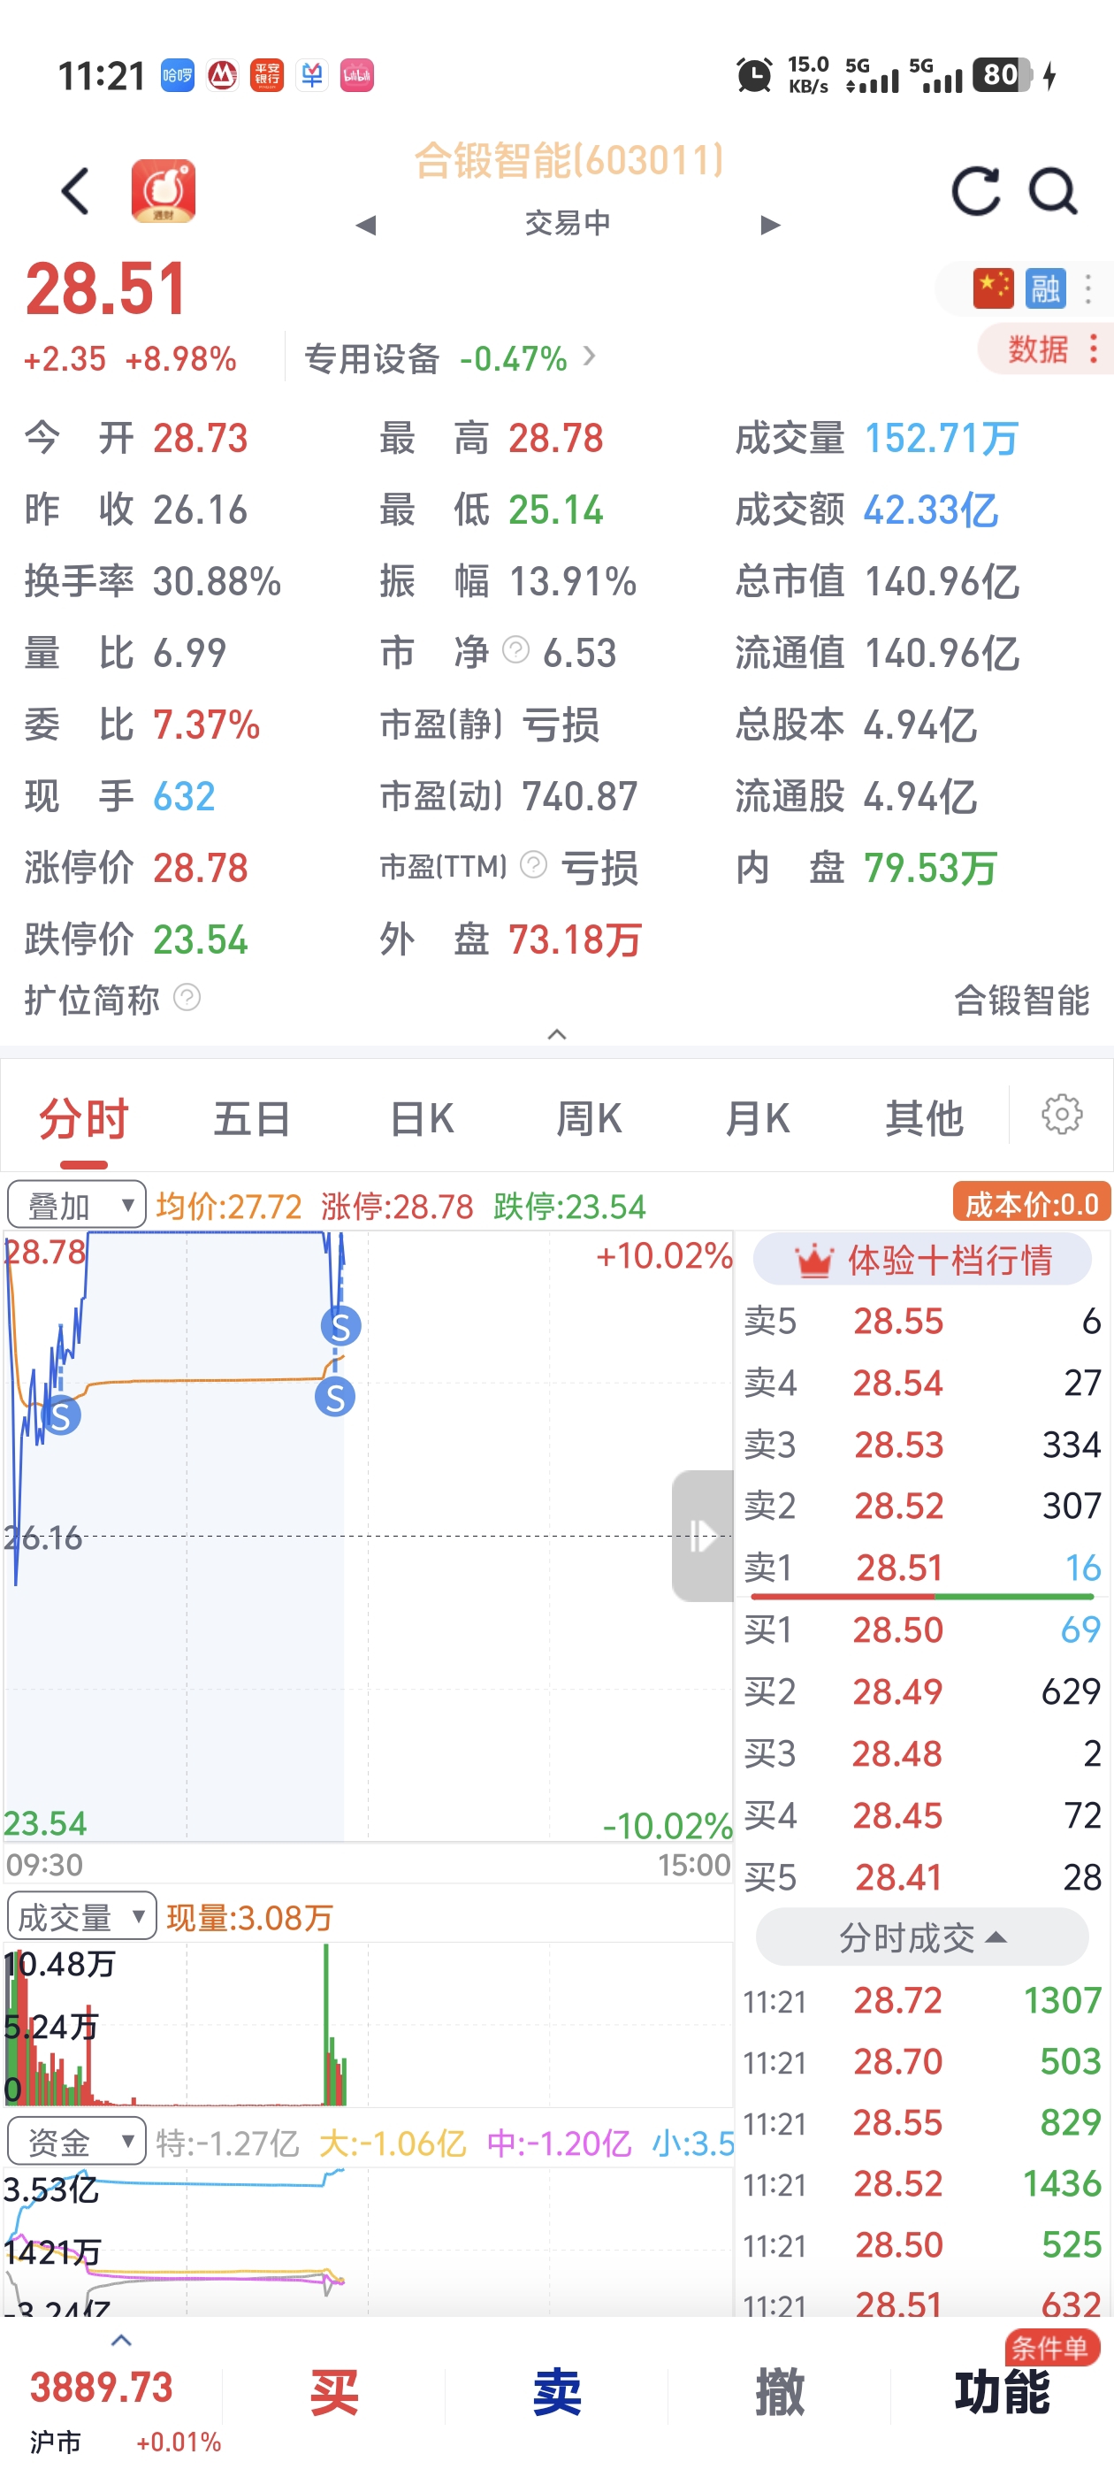Viewport: 1114px width, 2477px height.
Task: Refresh the stock quote data
Action: (975, 190)
